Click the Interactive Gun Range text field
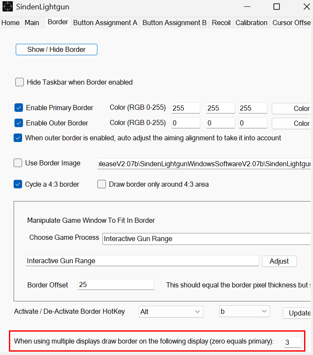The width and height of the screenshot is (313, 355). [x=142, y=261]
